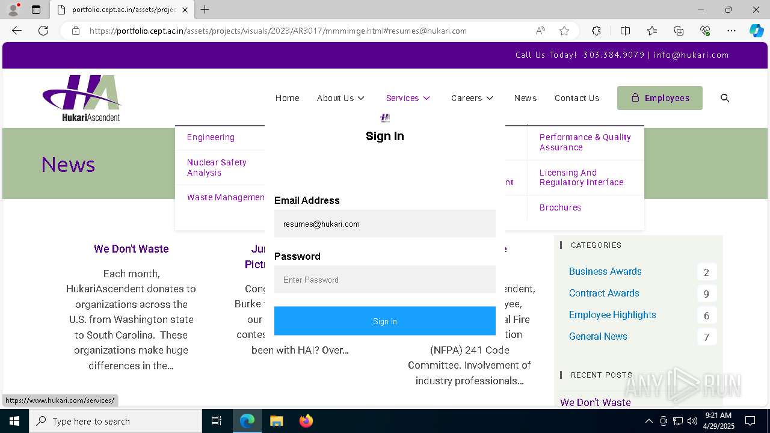
Task: Open Brochures menu entry
Action: click(x=560, y=207)
